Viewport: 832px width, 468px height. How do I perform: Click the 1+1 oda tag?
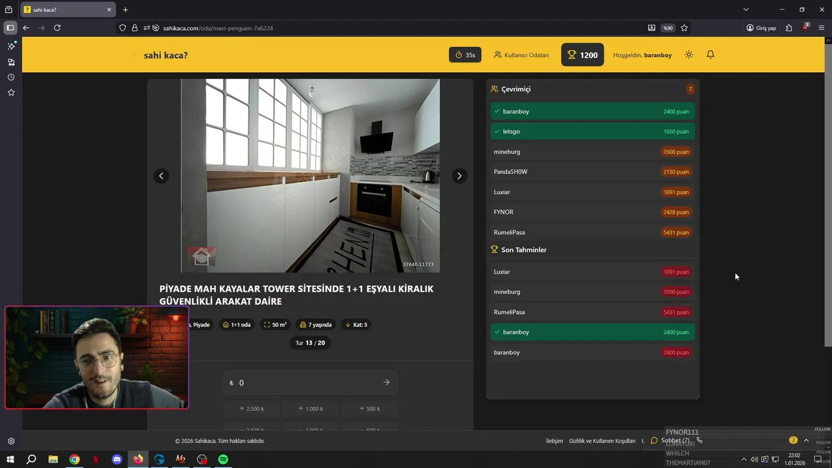point(237,324)
